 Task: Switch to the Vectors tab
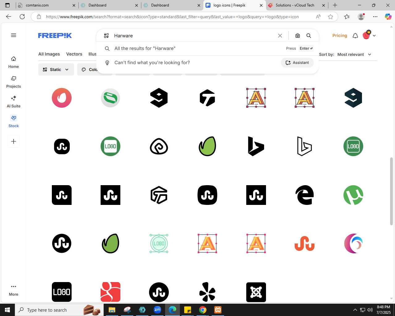74,54
